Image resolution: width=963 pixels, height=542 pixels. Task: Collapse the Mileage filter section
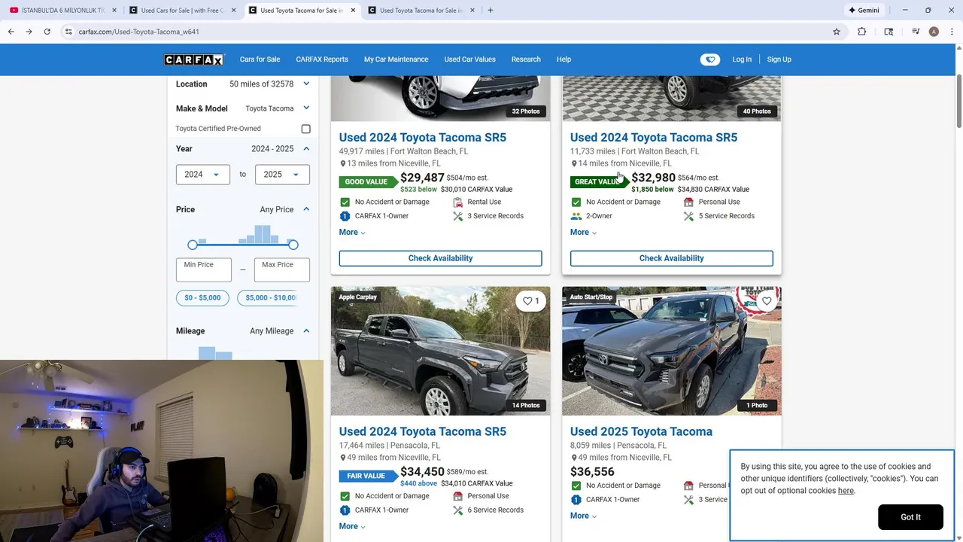coord(306,330)
